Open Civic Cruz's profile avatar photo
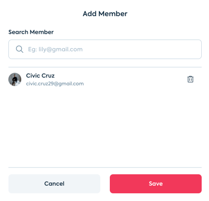209x201 pixels. 15,79
